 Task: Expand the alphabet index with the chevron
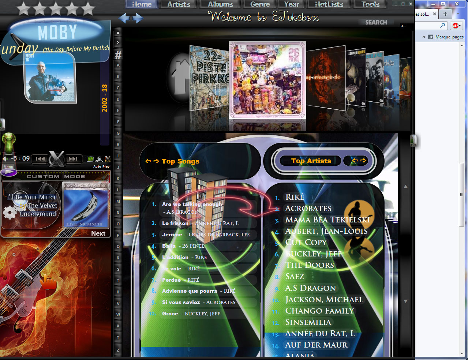(x=118, y=43)
